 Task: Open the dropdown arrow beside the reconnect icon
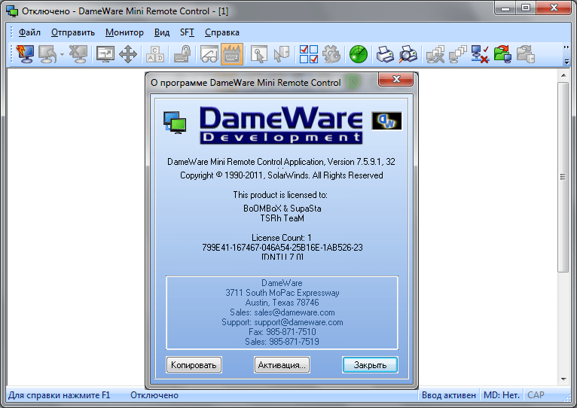(x=62, y=54)
